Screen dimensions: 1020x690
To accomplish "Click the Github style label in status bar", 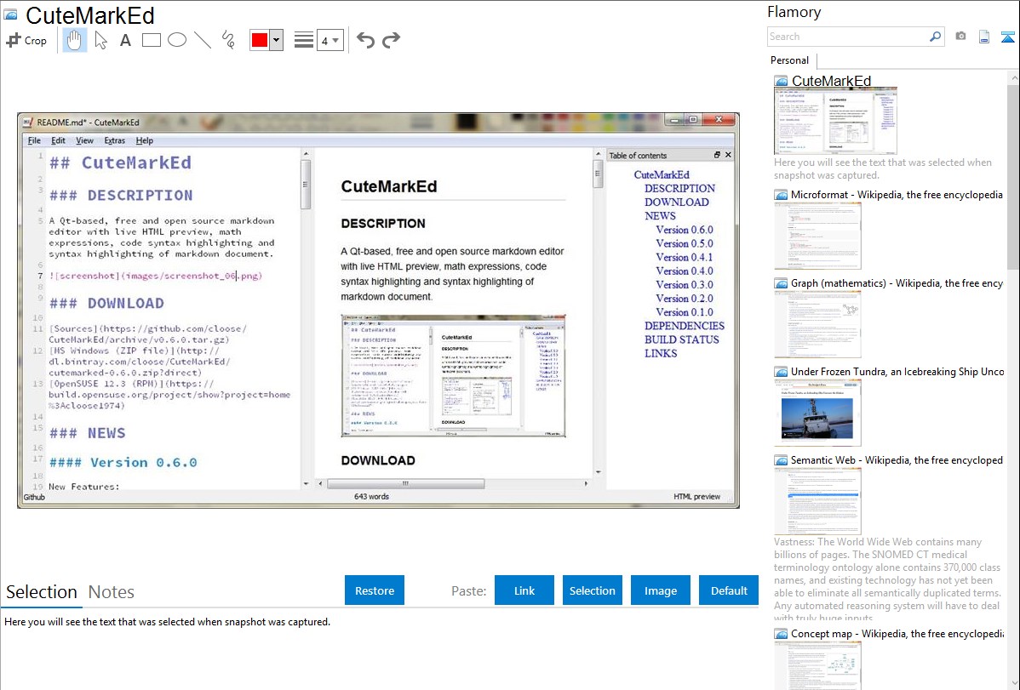I will pyautogui.click(x=34, y=497).
